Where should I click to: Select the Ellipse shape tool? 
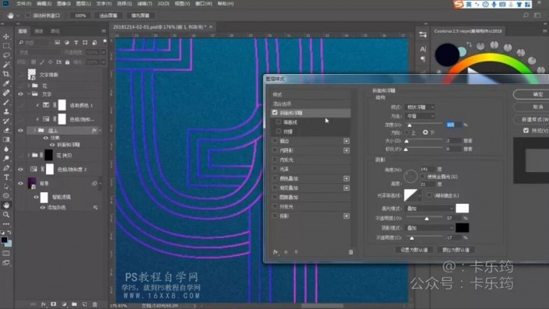click(6, 196)
